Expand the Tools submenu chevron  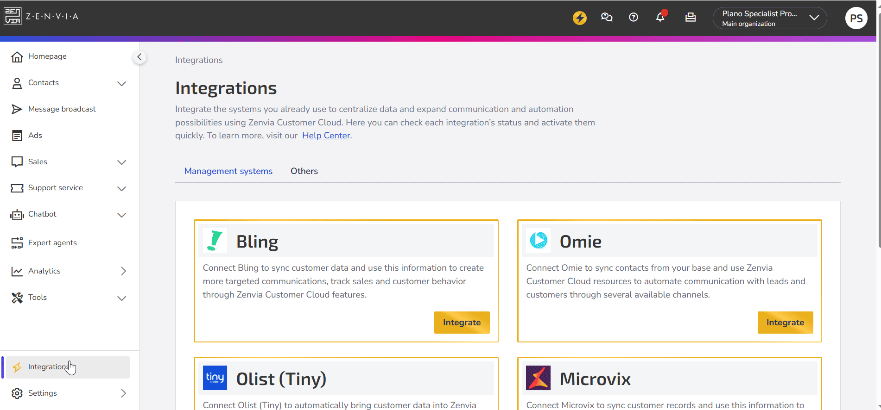[122, 298]
